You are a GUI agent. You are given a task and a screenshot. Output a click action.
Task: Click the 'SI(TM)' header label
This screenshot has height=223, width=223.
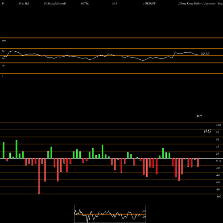pos(85,4)
